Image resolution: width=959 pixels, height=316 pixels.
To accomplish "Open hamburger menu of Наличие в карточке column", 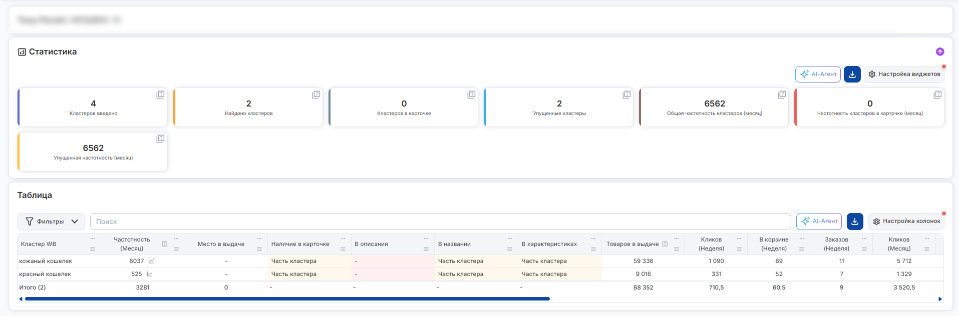I will [x=343, y=249].
